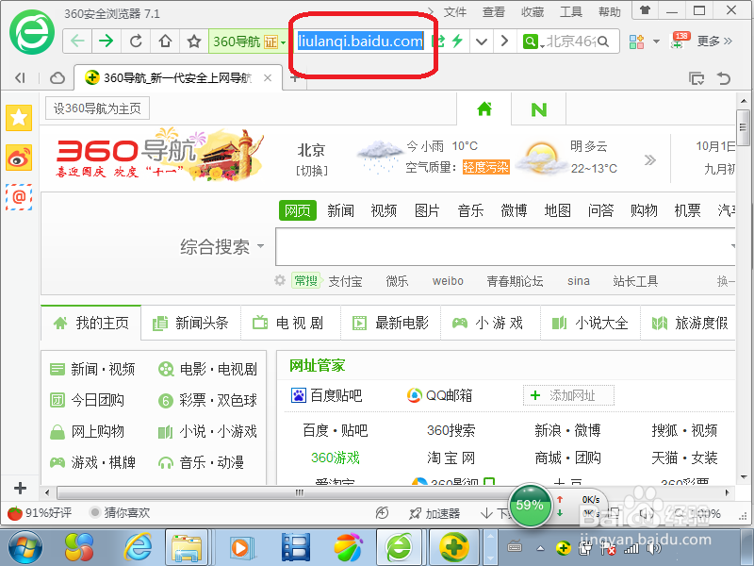Screen dimensions: 754x566
Task: Open the 360游戏 green link
Action: (336, 458)
